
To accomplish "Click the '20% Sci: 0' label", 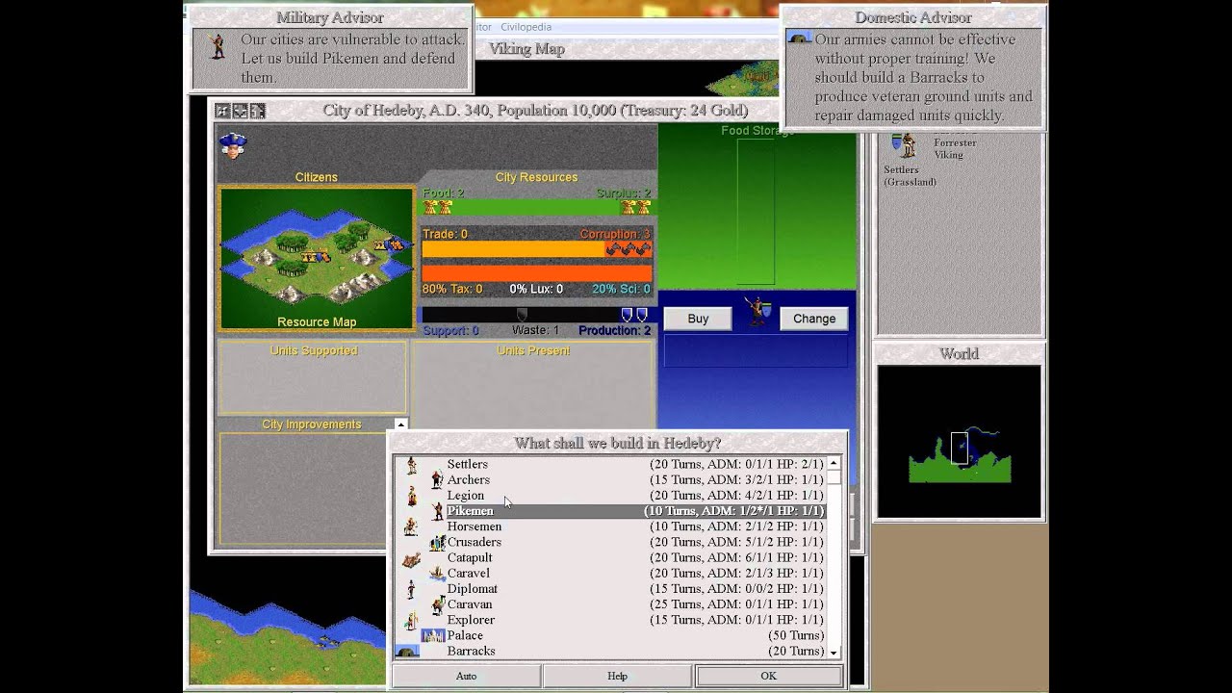I will [621, 289].
